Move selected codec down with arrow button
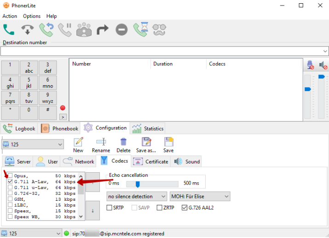 coord(93,211)
